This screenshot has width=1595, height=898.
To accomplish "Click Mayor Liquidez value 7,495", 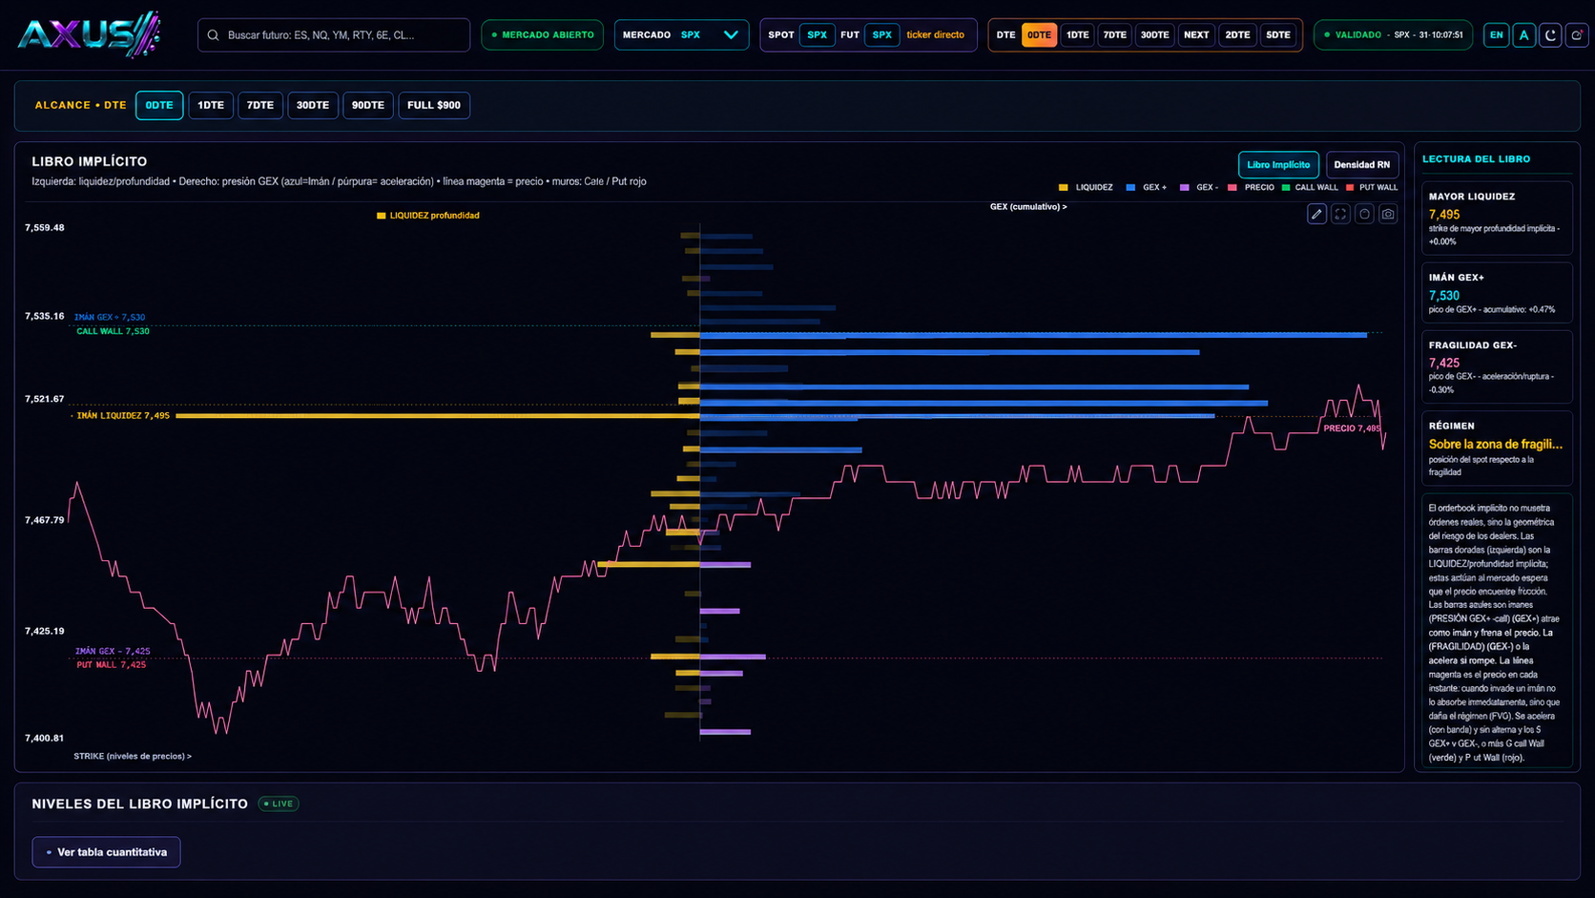I will click(1444, 215).
